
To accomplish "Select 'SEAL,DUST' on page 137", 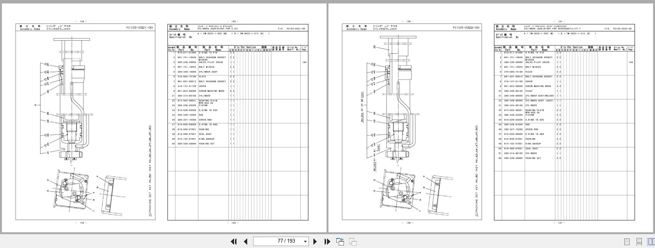I will pyautogui.click(x=532, y=149).
